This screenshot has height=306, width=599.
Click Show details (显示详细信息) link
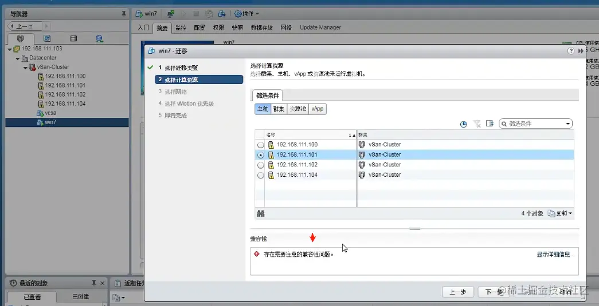[555, 254]
